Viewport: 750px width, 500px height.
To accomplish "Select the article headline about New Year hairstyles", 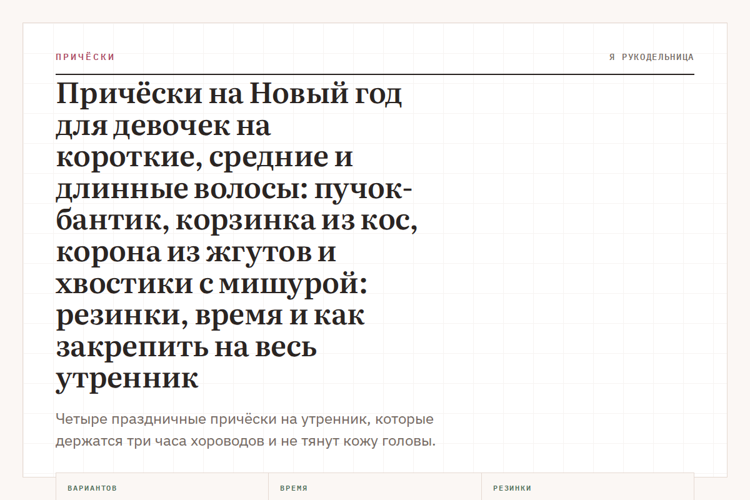I will tap(237, 237).
